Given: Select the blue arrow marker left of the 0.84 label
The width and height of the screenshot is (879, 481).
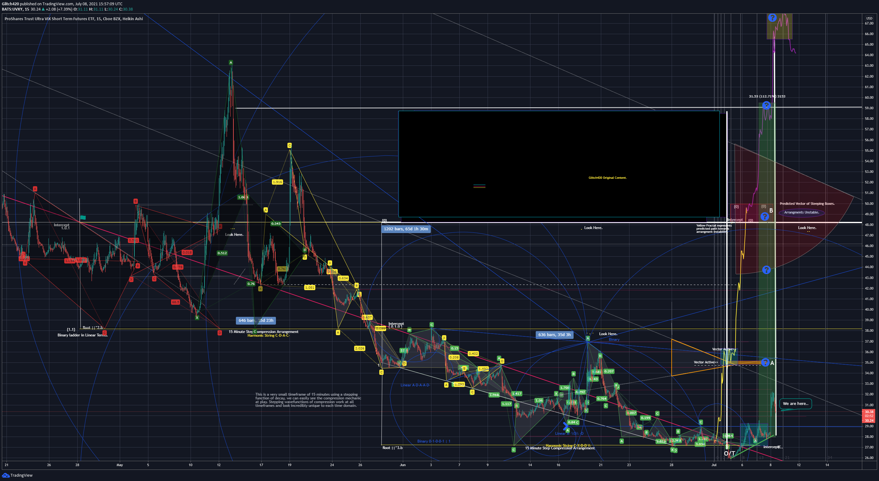Looking at the screenshot, I should [x=566, y=426].
